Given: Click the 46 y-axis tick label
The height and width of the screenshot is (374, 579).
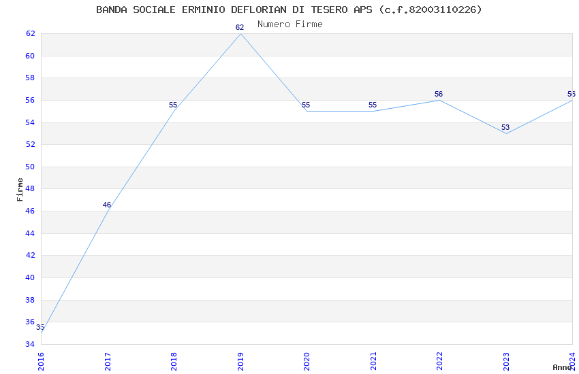Looking at the screenshot, I should pos(30,211).
